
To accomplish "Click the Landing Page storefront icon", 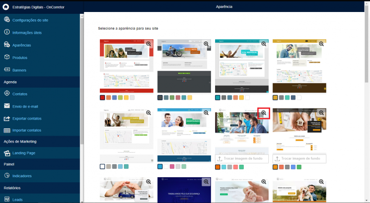I will click(7, 153).
